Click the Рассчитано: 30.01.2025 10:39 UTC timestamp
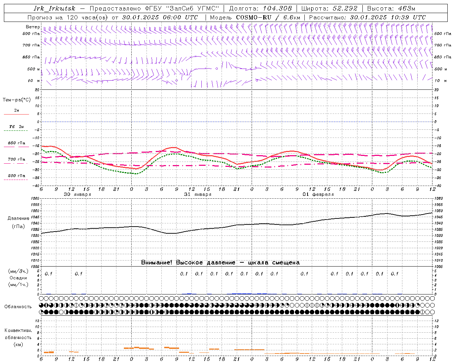Image resolution: width=453 pixels, height=362 pixels. [367, 17]
